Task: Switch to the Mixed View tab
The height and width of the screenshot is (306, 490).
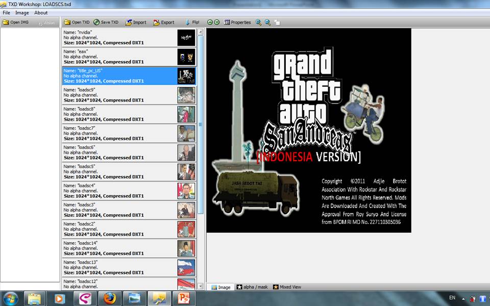Action: [x=287, y=287]
